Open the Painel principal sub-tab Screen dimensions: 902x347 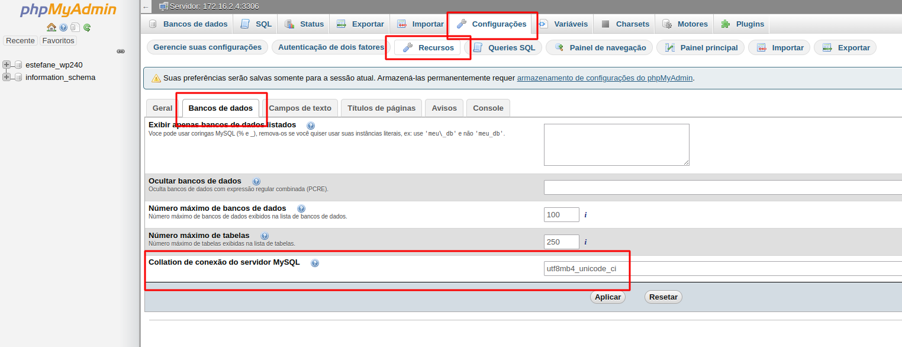click(701, 47)
